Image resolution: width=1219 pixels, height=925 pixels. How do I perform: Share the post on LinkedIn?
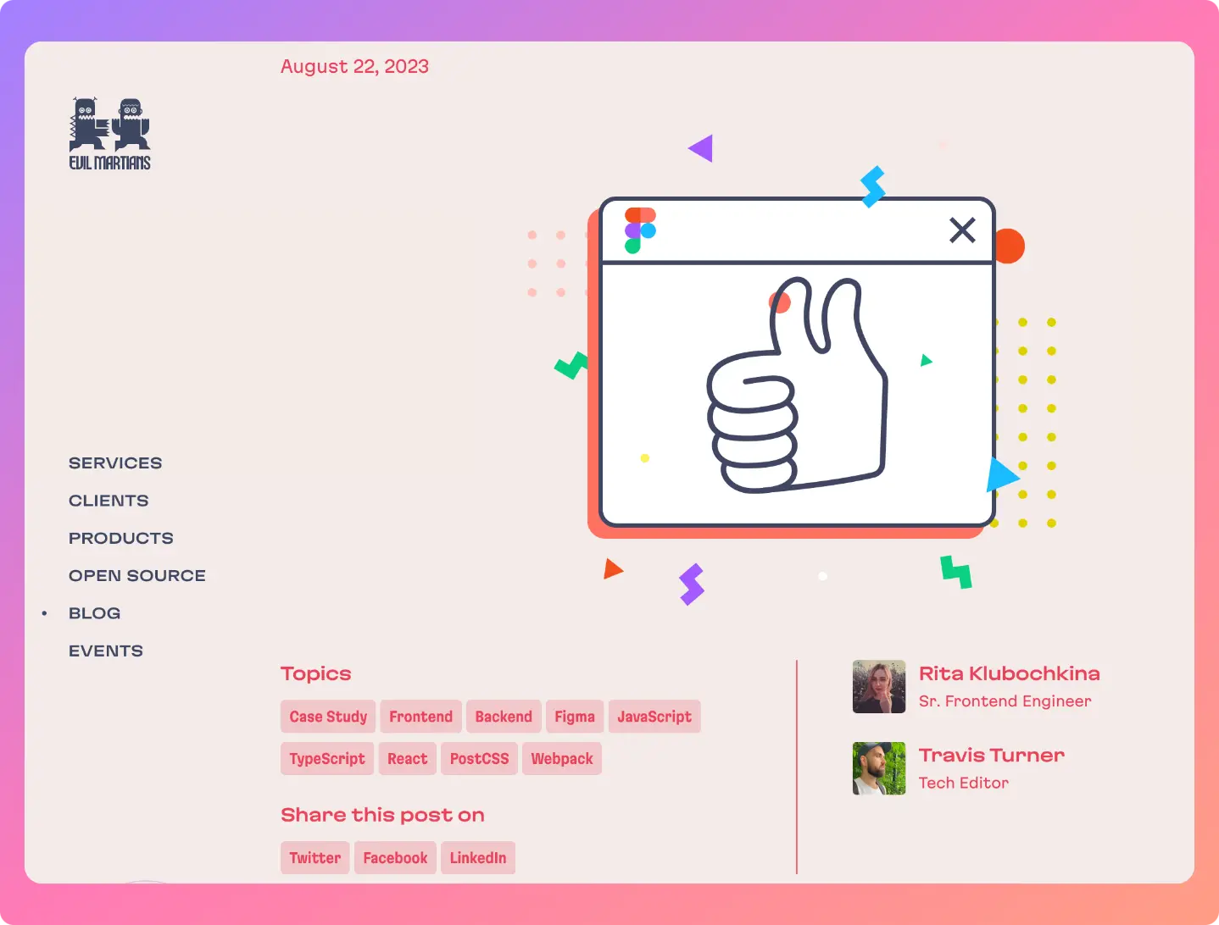478,858
